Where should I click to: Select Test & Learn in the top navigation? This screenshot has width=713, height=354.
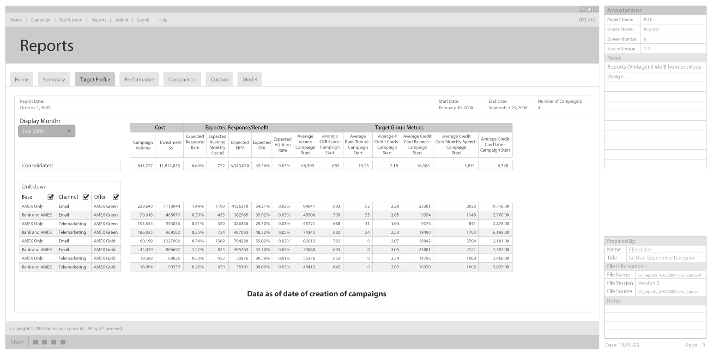(x=71, y=20)
